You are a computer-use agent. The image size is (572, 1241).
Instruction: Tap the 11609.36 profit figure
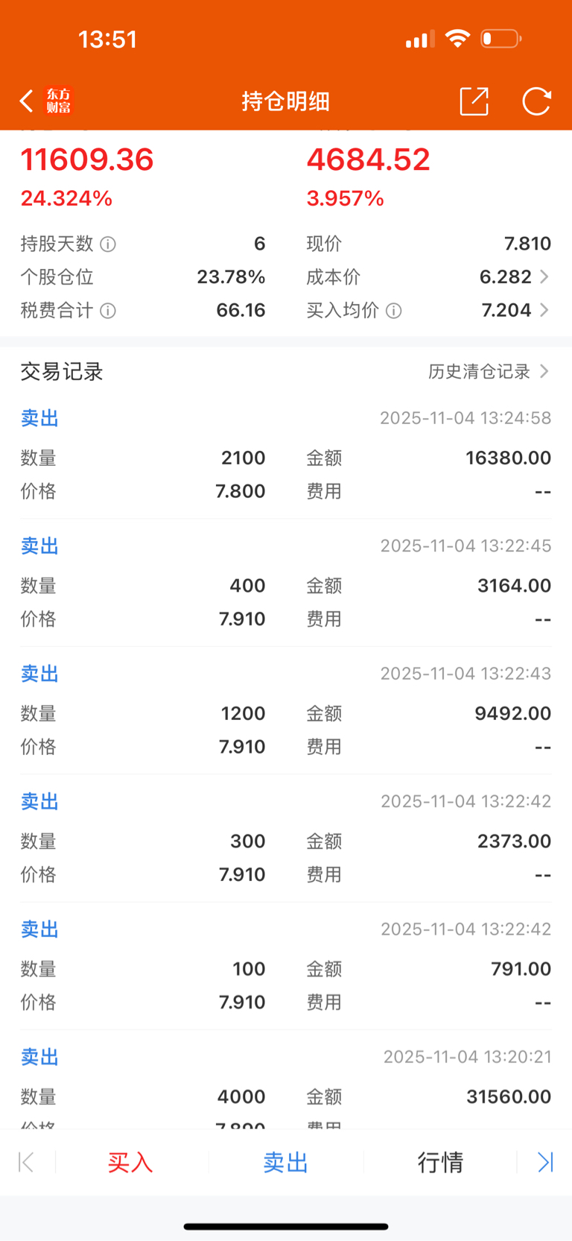87,160
